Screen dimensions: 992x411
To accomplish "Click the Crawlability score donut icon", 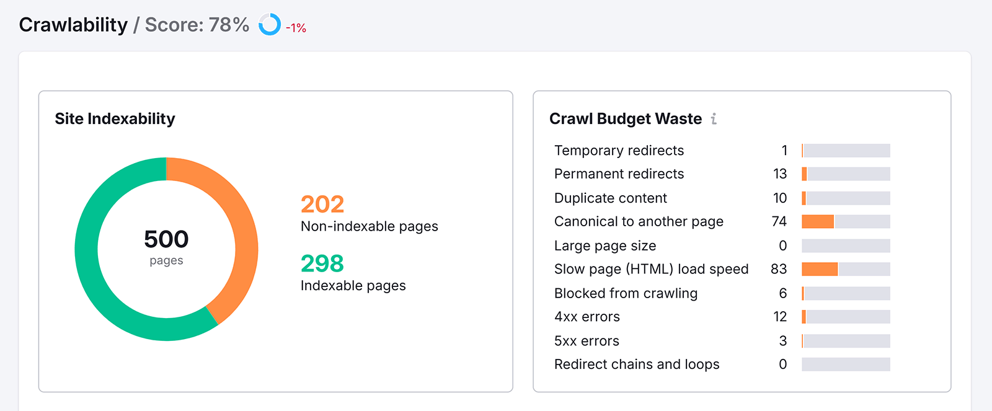I will (270, 25).
